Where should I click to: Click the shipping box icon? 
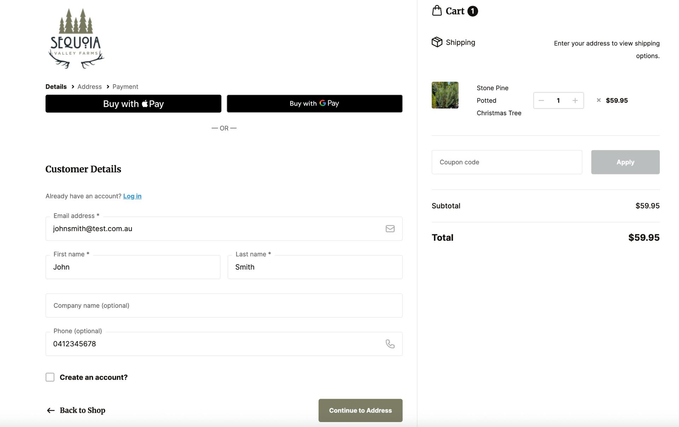click(437, 42)
